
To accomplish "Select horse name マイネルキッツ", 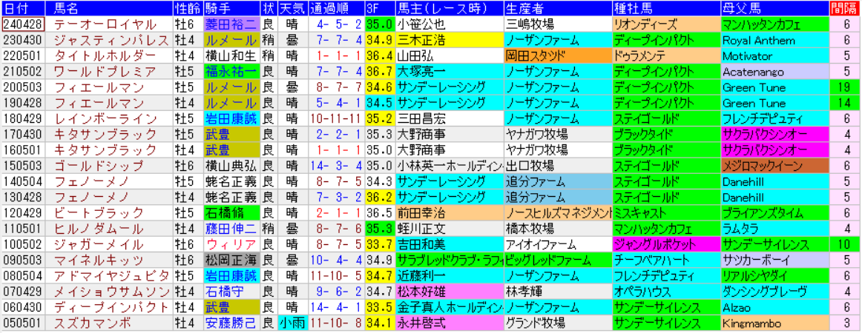I will coord(97,260).
